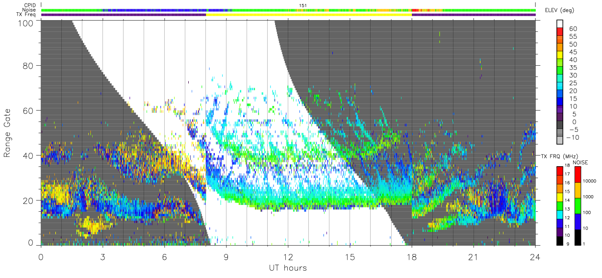Click the 14 label on TX FRQ scale
602x278 pixels.
click(567, 200)
